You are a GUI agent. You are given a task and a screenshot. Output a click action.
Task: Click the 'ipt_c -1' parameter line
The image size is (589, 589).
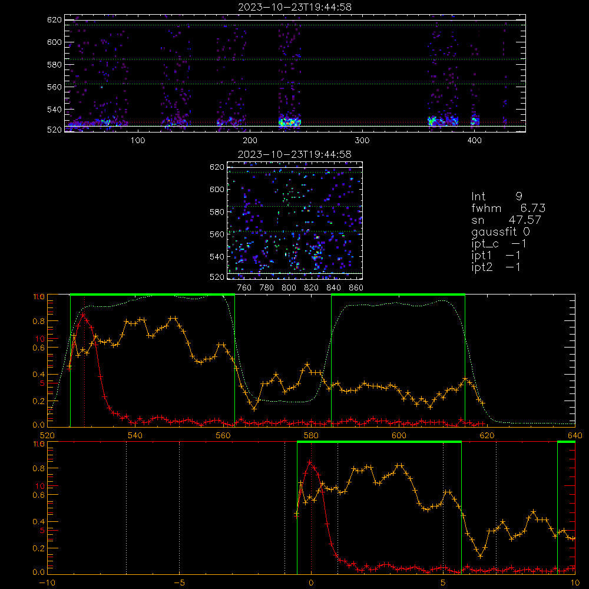click(x=499, y=244)
